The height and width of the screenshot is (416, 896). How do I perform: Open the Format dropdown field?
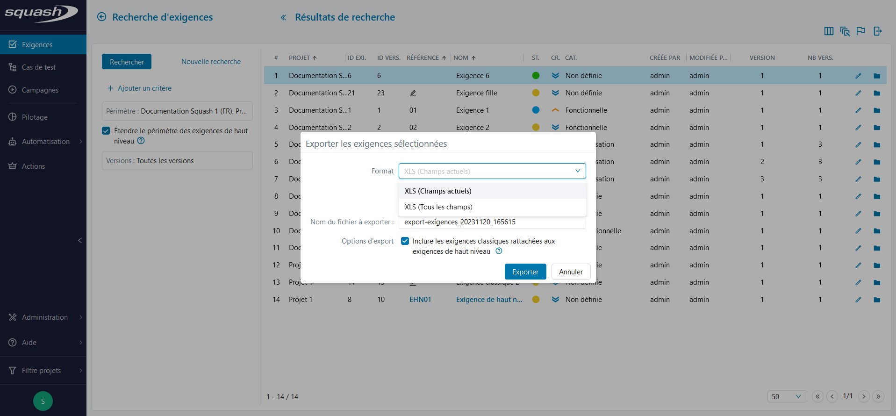(492, 171)
